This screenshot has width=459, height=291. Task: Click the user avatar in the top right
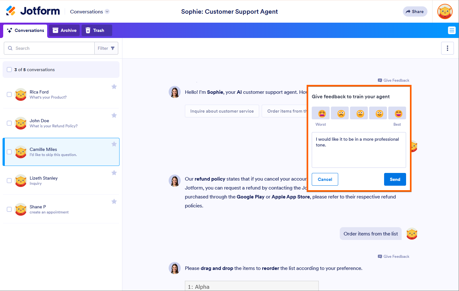click(x=445, y=11)
